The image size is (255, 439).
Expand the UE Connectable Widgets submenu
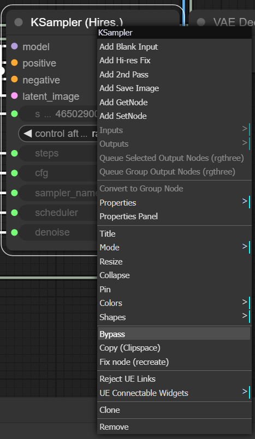(174, 393)
